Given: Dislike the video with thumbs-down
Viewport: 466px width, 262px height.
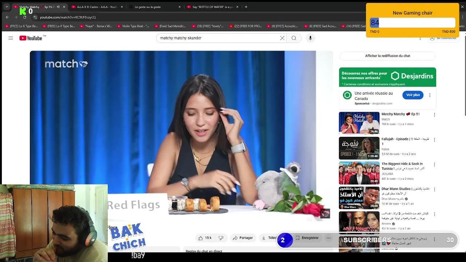Looking at the screenshot, I should pos(221,238).
